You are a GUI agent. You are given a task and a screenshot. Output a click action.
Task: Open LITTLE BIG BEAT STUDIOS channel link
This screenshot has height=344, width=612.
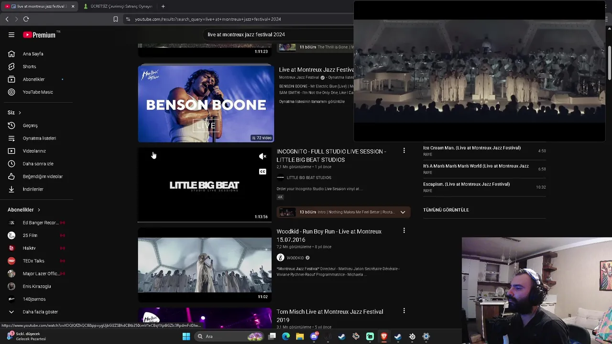pyautogui.click(x=309, y=178)
